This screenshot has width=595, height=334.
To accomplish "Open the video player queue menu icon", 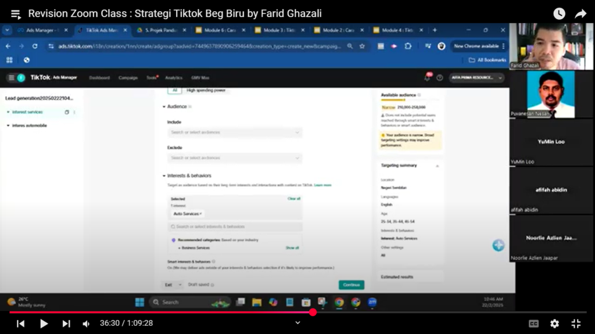I will 16,15.
